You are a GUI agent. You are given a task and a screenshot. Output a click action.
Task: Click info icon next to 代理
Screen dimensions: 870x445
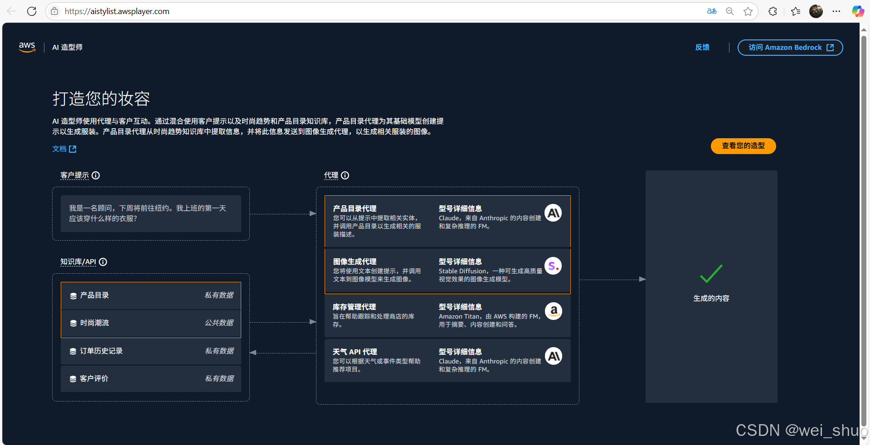(x=345, y=175)
